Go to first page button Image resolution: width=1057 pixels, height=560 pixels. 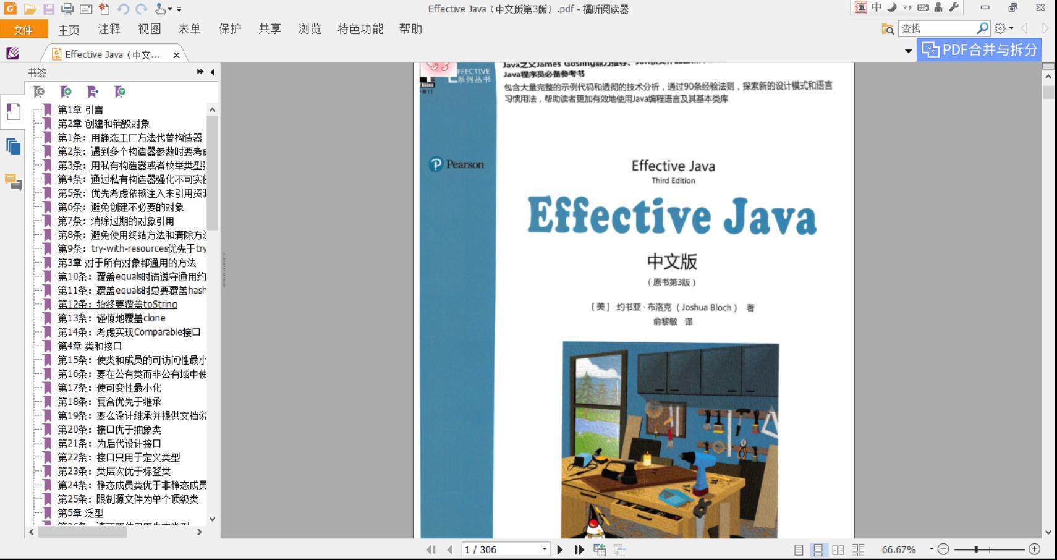[431, 549]
